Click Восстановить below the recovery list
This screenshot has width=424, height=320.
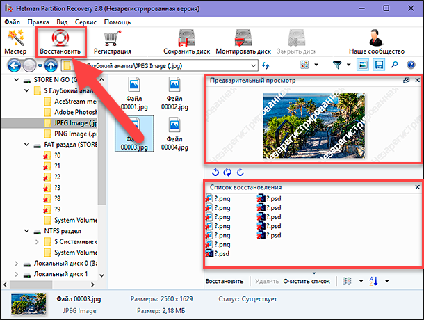pyautogui.click(x=225, y=281)
